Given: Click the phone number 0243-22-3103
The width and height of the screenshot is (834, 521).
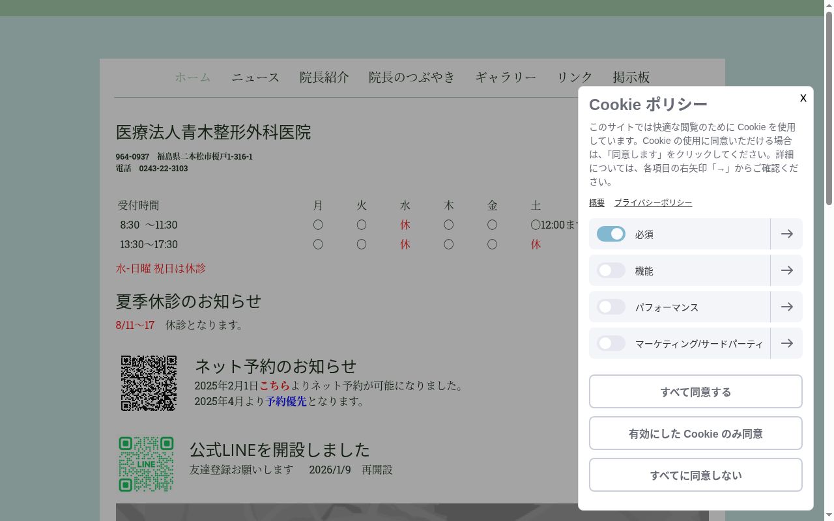Looking at the screenshot, I should 164,168.
